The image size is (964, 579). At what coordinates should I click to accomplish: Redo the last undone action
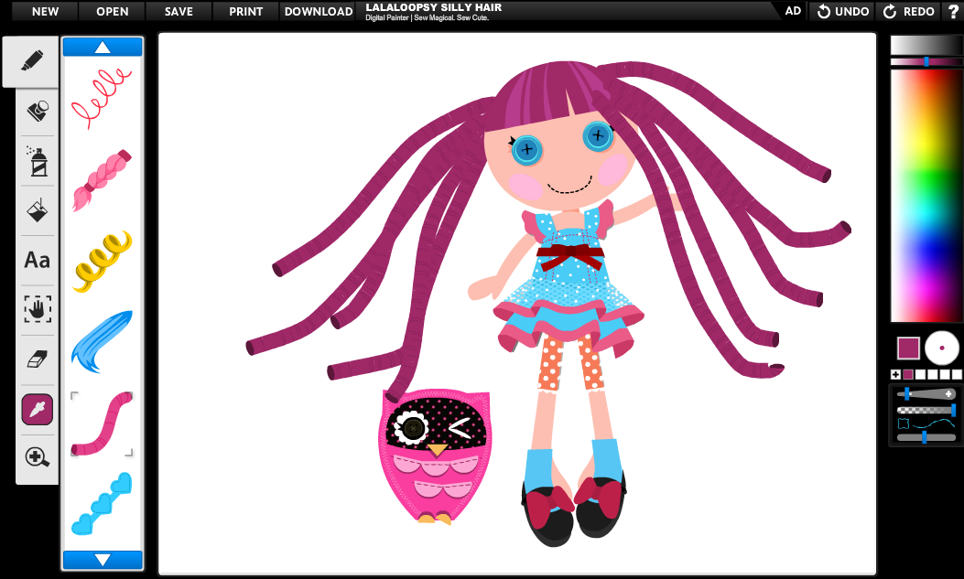click(909, 11)
